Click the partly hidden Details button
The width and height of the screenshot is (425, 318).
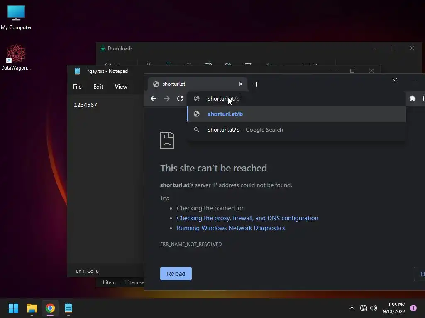tap(420, 274)
